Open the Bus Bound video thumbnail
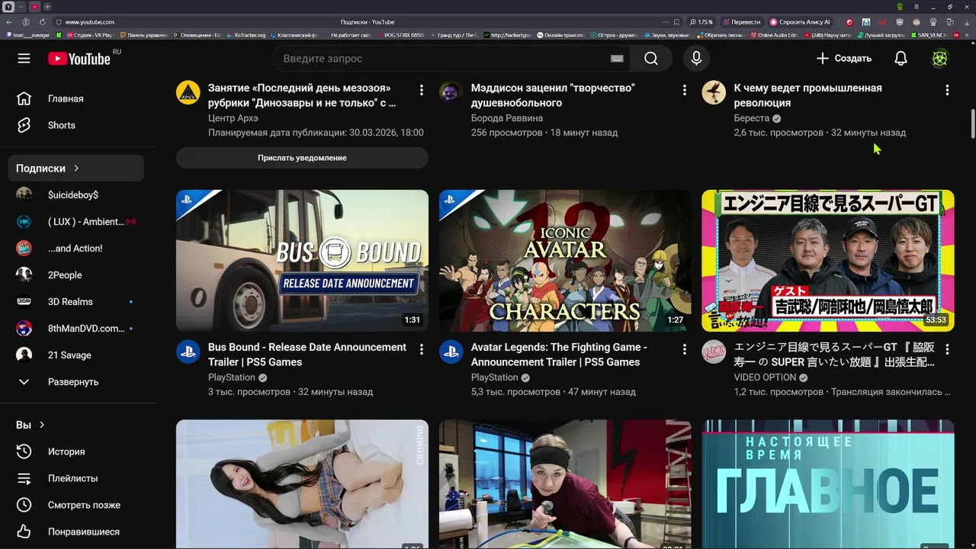This screenshot has width=976, height=549. (302, 261)
